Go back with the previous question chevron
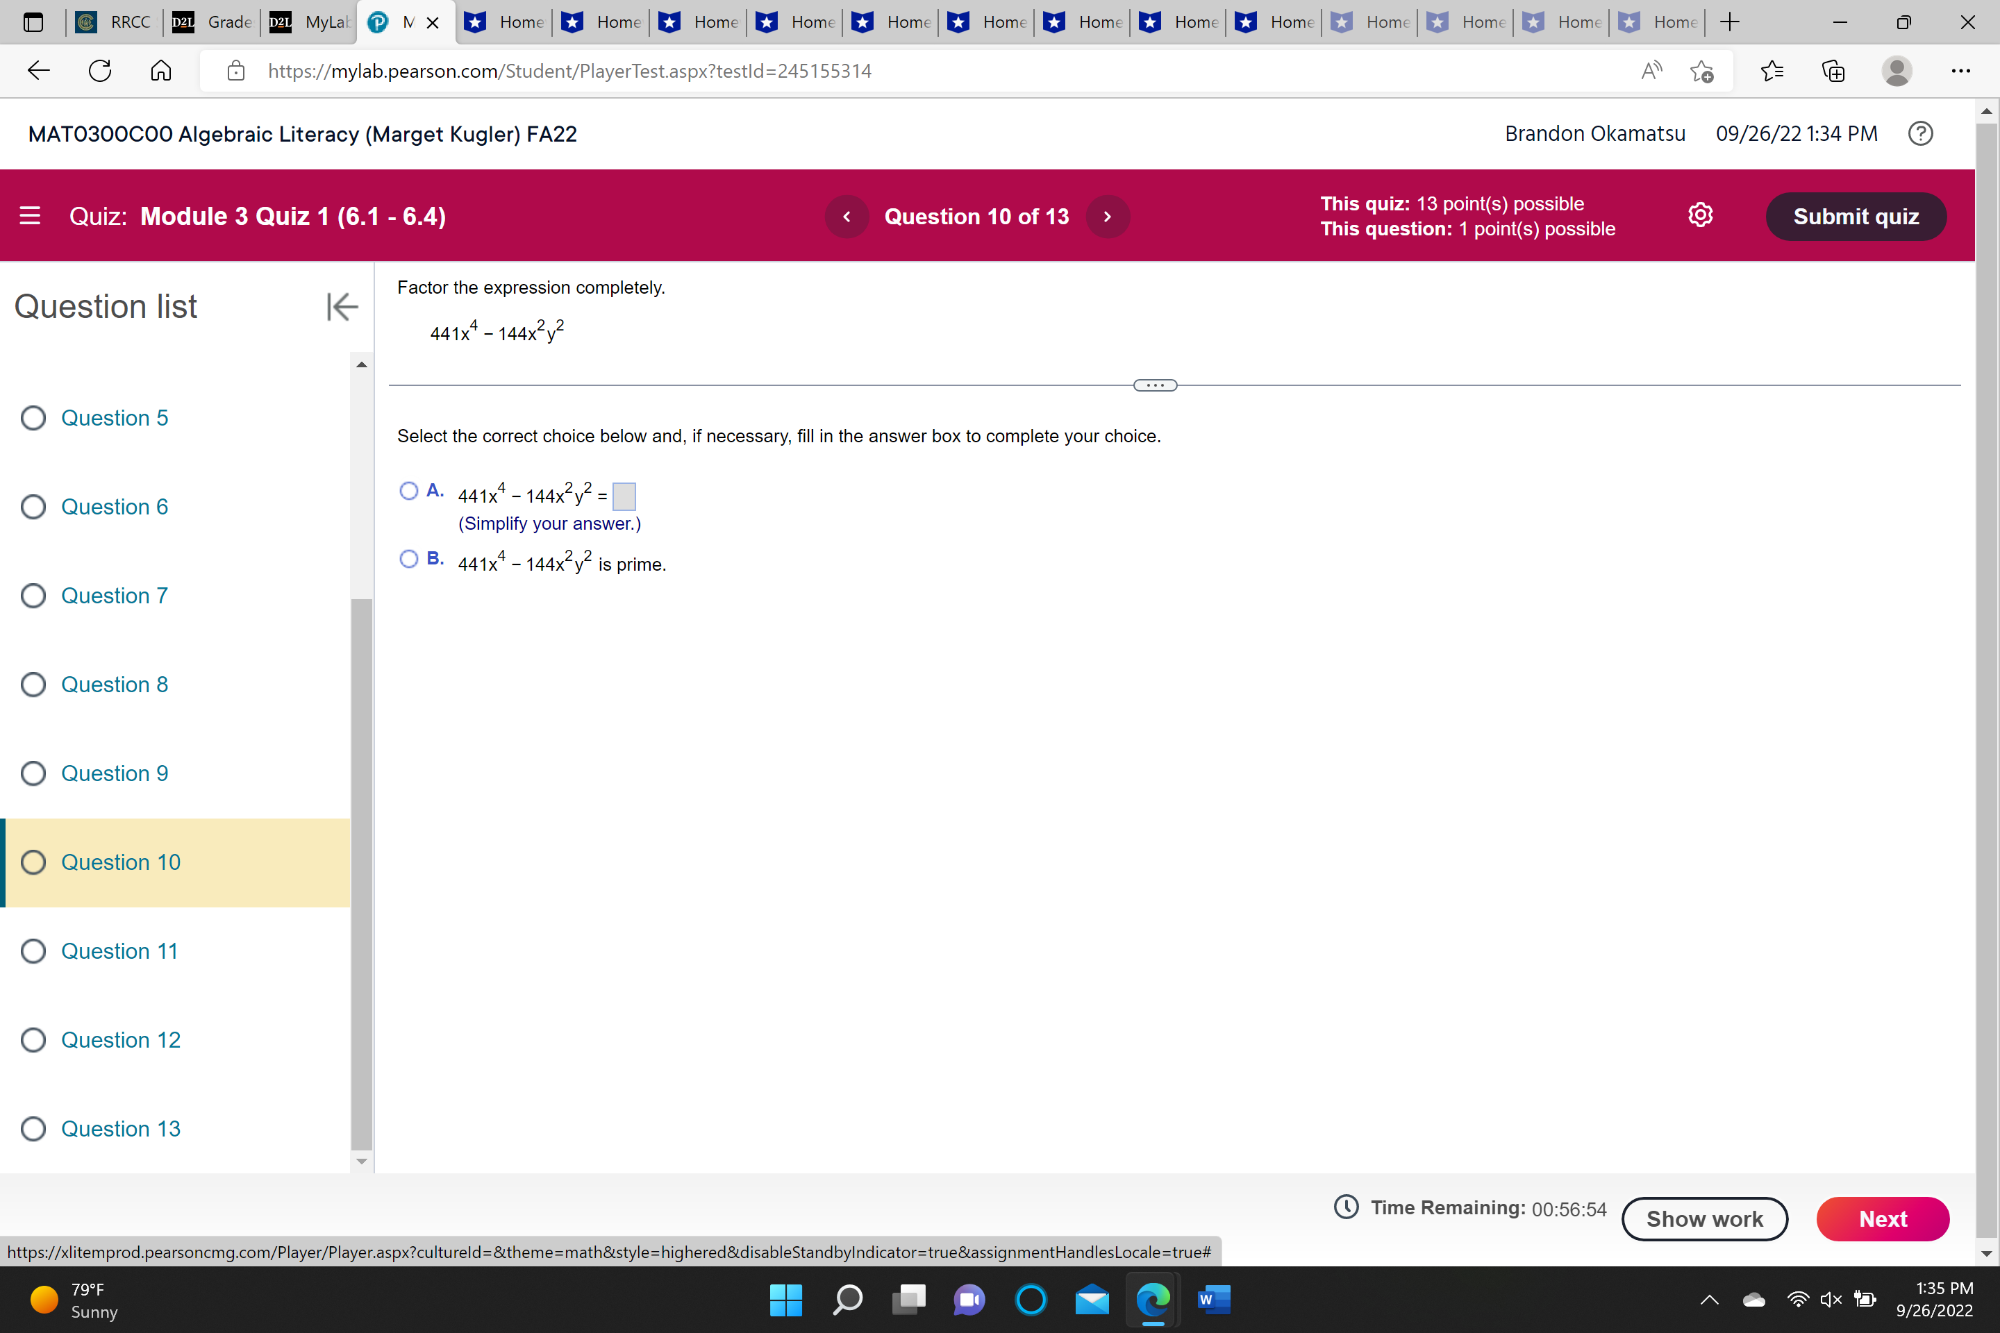Screen dimensions: 2000x1333 (x=846, y=216)
